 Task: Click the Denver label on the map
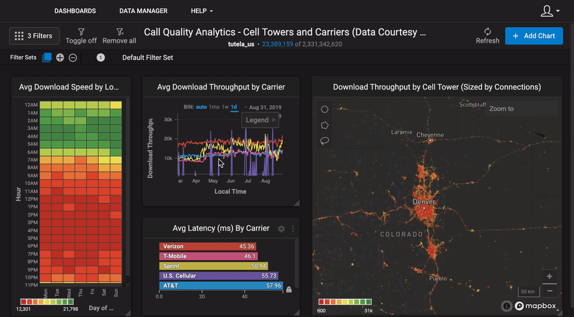point(424,201)
